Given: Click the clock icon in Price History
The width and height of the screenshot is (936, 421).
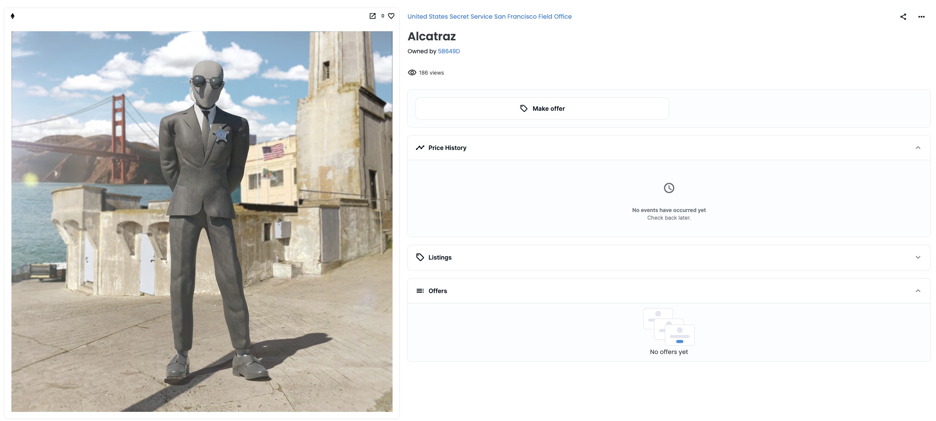Looking at the screenshot, I should point(669,188).
